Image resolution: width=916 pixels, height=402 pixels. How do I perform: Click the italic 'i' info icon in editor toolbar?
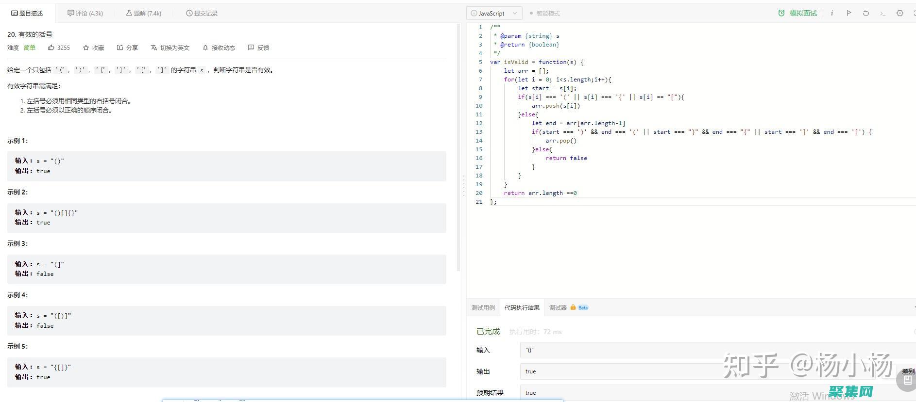tap(831, 13)
